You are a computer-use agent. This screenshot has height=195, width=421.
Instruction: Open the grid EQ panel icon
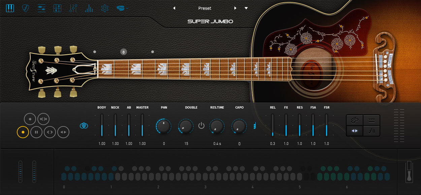[57, 8]
